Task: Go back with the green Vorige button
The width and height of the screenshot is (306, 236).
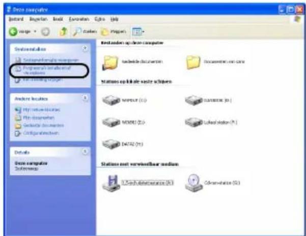Action: pyautogui.click(x=19, y=32)
